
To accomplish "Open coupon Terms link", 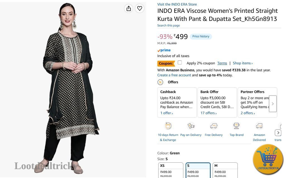I will pos(222,63).
